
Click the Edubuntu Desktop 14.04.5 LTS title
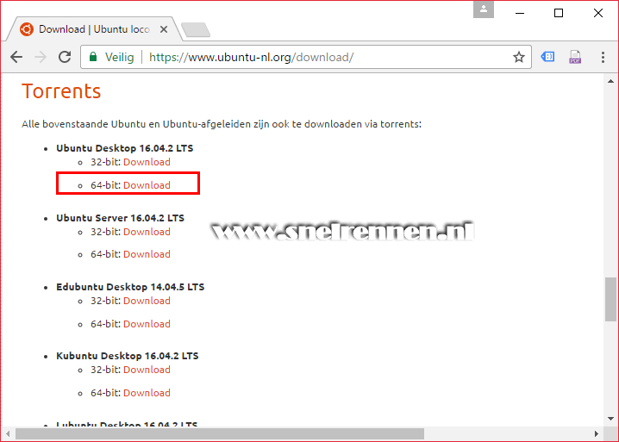pos(130,287)
